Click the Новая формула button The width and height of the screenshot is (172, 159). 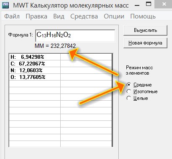tap(145, 43)
